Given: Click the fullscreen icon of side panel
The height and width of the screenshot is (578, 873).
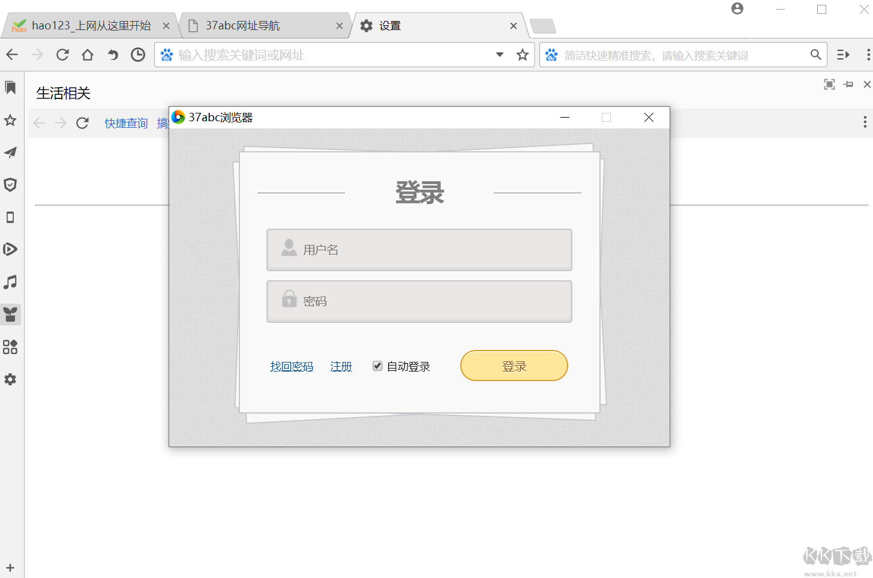Looking at the screenshot, I should [x=830, y=85].
